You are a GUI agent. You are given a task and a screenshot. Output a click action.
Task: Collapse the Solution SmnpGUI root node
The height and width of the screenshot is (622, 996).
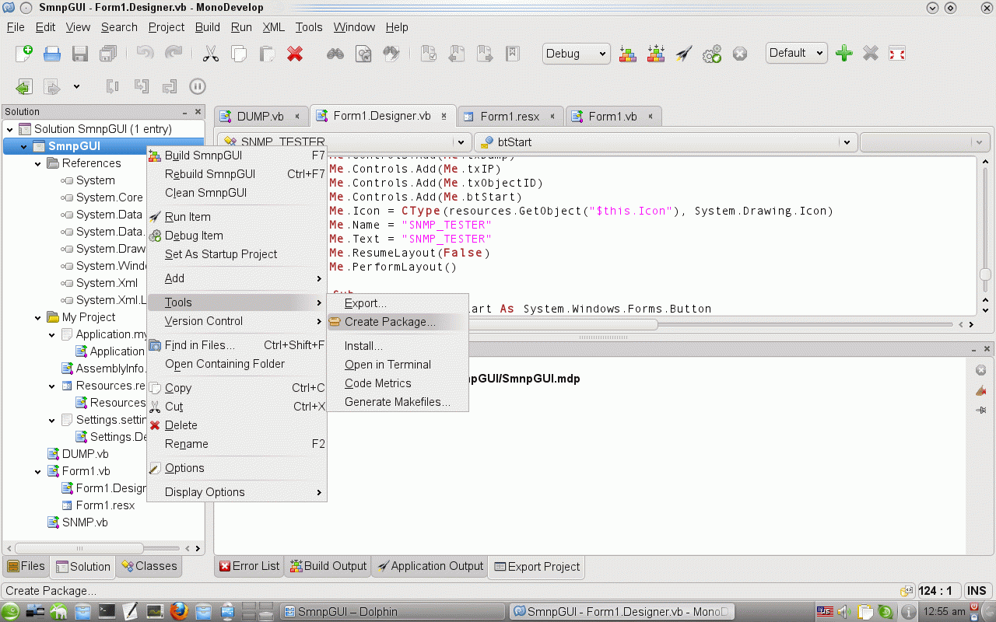[x=10, y=130]
